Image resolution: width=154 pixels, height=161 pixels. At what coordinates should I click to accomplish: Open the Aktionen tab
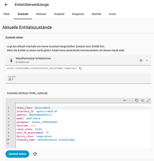tap(41, 14)
